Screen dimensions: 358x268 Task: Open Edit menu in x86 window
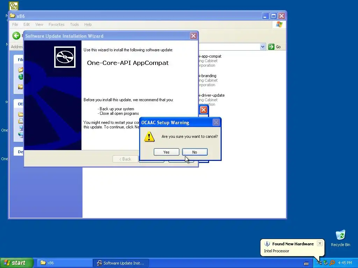pyautogui.click(x=27, y=24)
